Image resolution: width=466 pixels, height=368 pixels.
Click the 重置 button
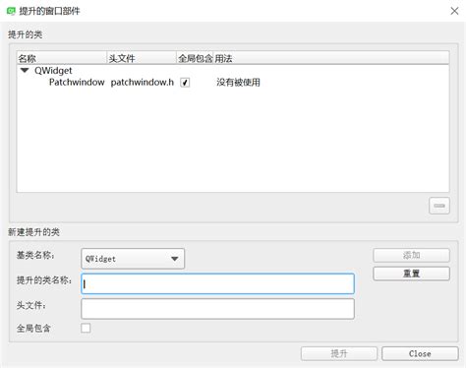click(411, 274)
